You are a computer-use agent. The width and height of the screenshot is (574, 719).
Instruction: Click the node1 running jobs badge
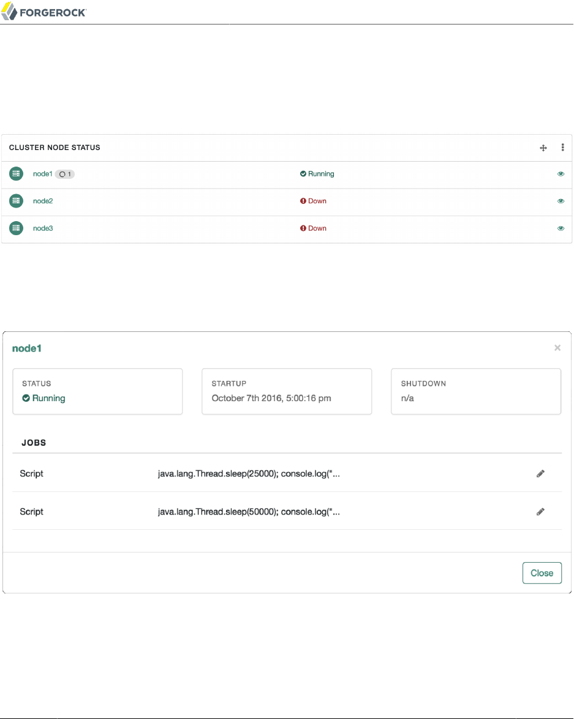tap(65, 174)
